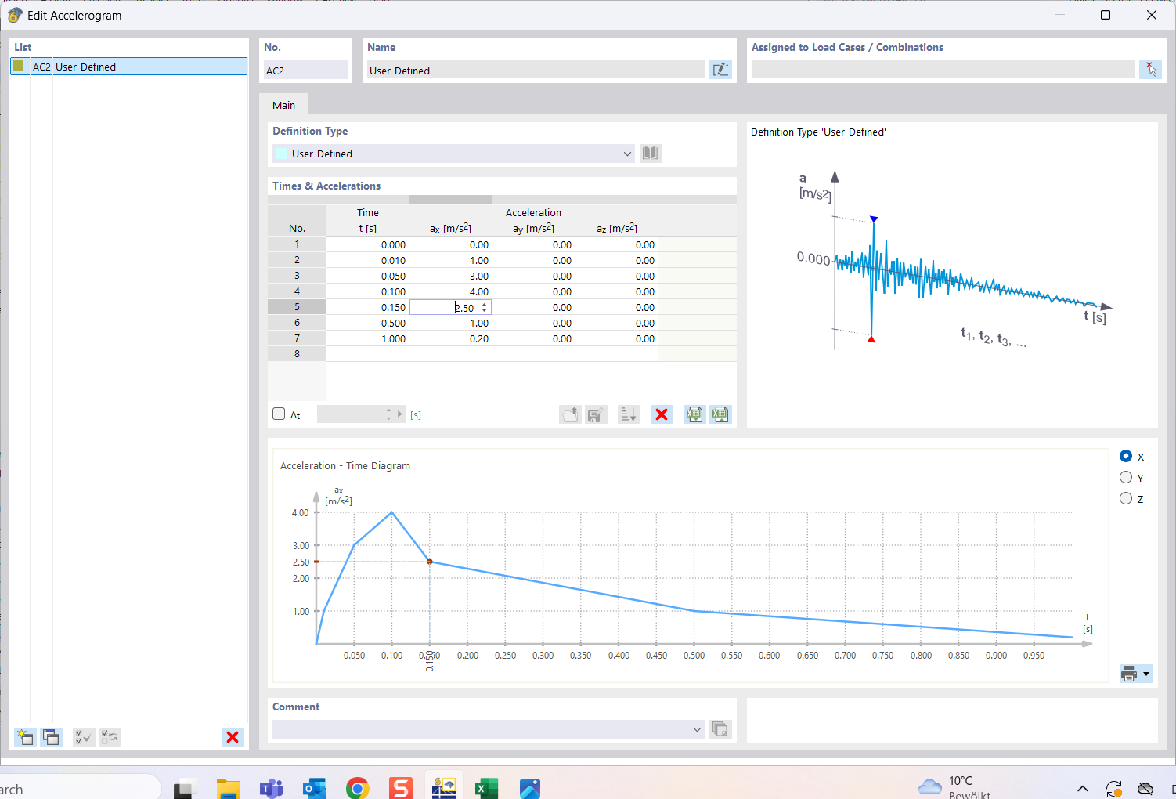Copy the selected accelerogram
The width and height of the screenshot is (1176, 799).
click(x=51, y=737)
